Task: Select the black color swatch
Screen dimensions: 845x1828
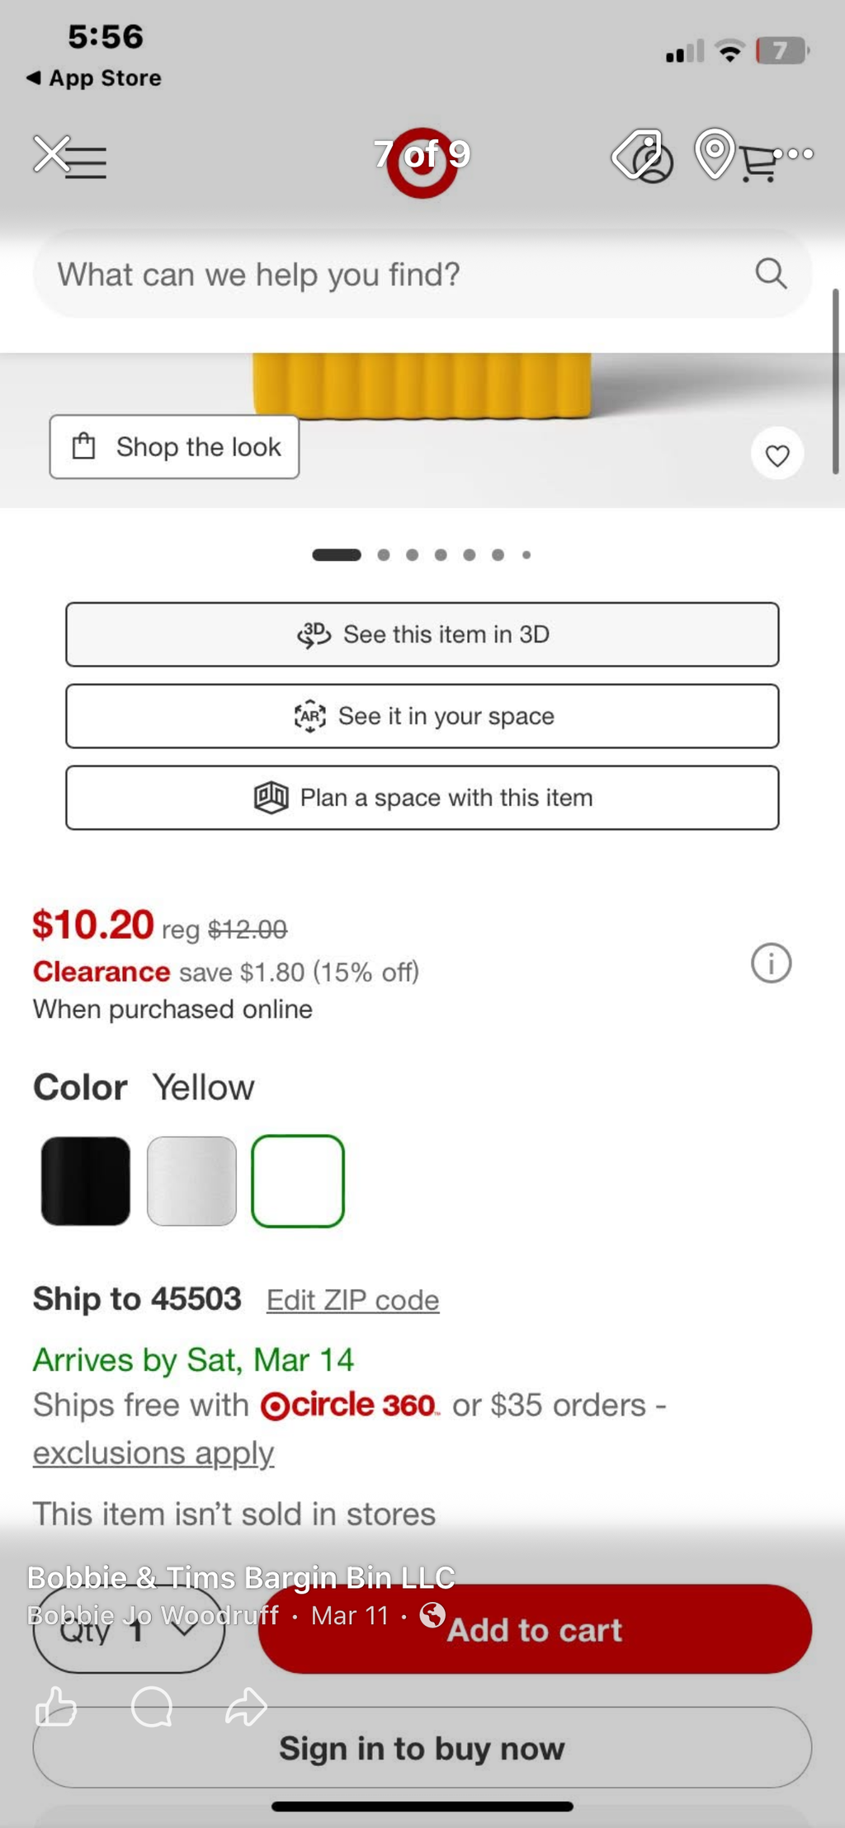Action: [x=86, y=1180]
